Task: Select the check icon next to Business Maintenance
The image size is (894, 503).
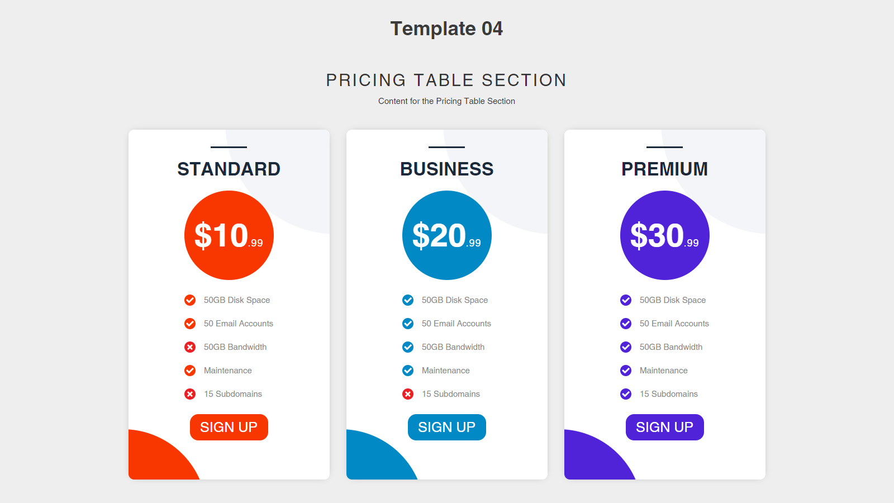Action: [408, 371]
